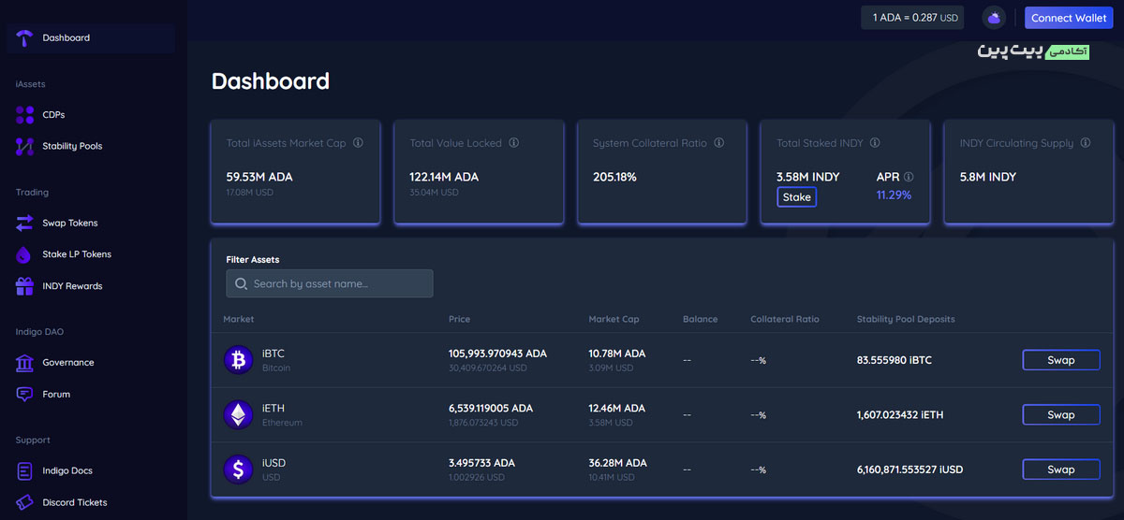Click the 205.18% collateral ratio value
This screenshot has width=1124, height=520.
point(614,177)
